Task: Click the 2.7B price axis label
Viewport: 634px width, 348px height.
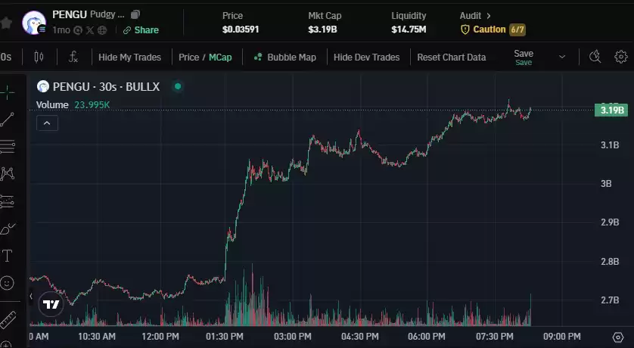Action: click(609, 300)
